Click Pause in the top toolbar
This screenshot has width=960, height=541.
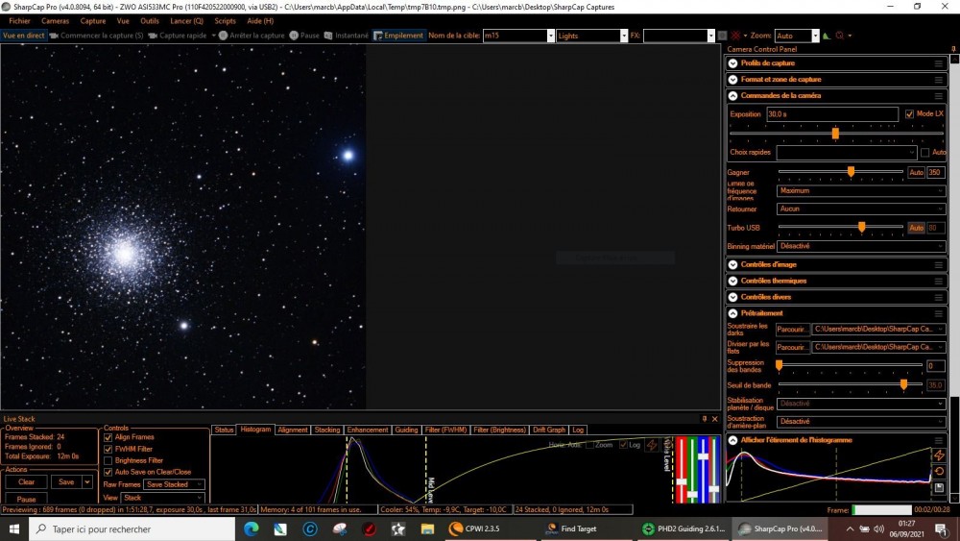click(x=305, y=36)
